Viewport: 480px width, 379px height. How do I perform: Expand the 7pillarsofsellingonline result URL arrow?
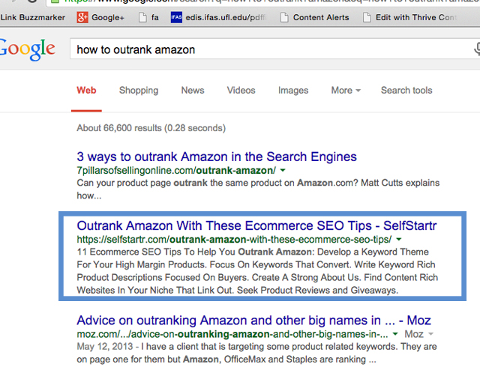pos(283,170)
